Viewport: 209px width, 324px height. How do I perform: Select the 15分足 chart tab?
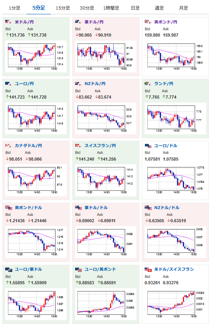[63, 8]
